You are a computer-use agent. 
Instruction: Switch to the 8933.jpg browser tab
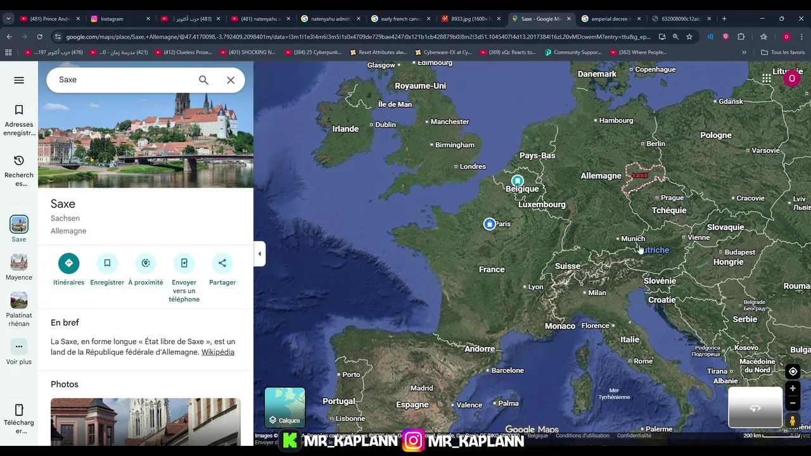tap(470, 19)
